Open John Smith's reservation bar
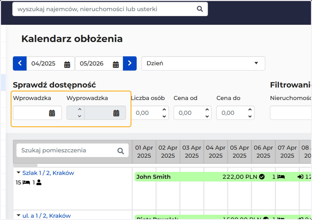This screenshot has width=312, height=220. 223,177
